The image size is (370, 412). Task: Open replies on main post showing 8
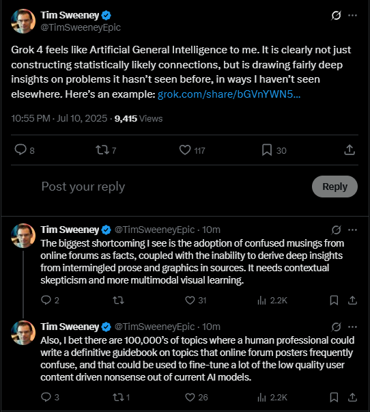[25, 150]
